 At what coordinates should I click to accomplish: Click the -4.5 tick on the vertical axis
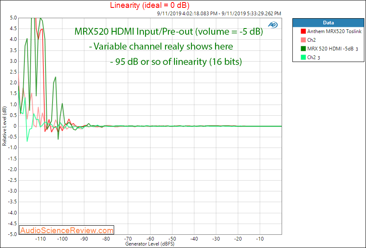pos(12,224)
